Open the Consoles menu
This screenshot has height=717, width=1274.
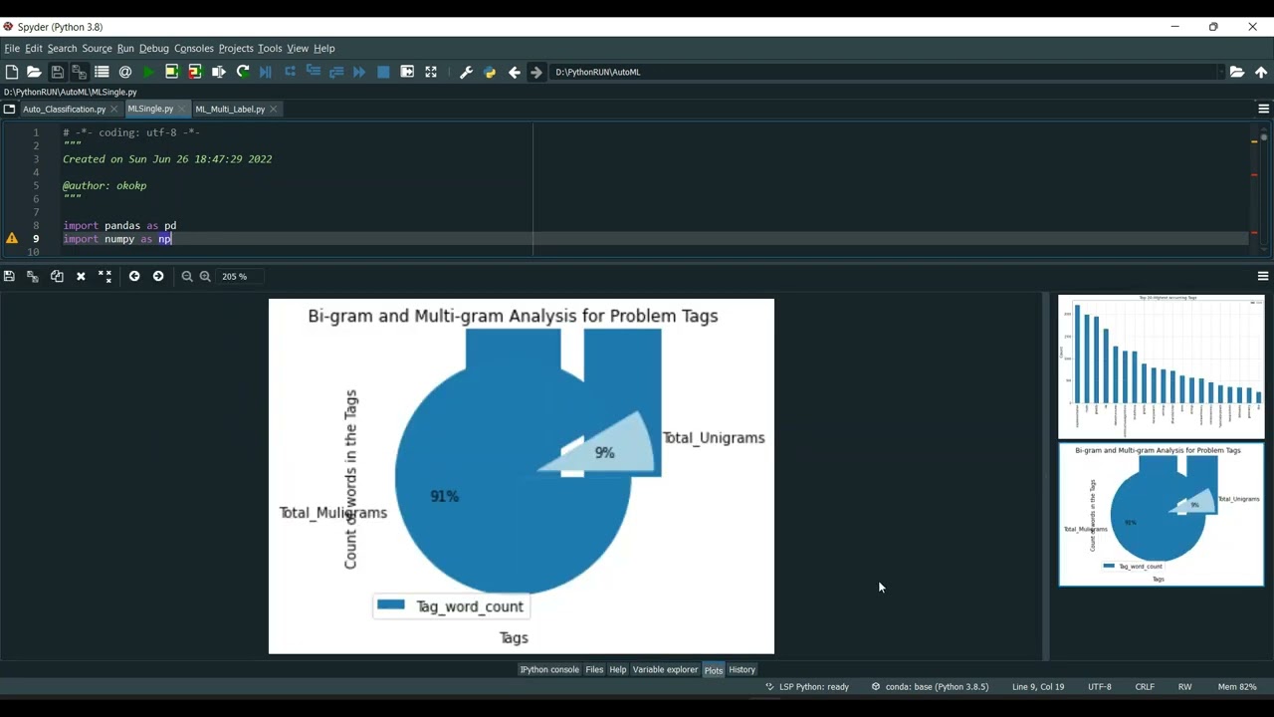coord(194,48)
